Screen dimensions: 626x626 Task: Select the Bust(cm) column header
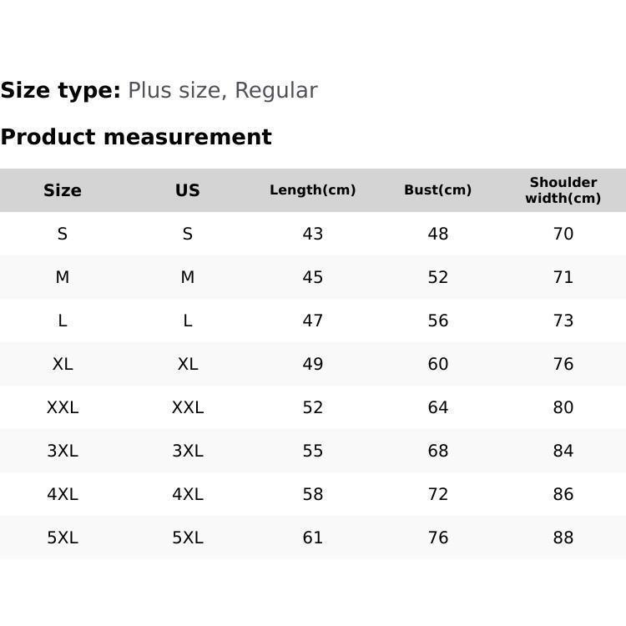coord(438,190)
